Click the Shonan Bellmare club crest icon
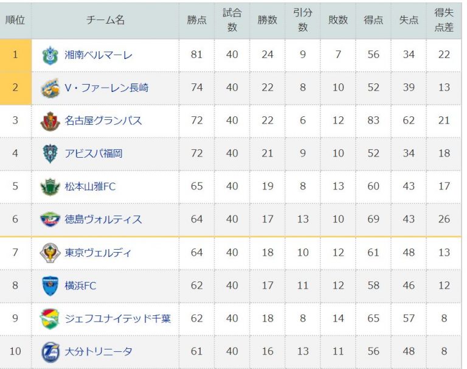The image size is (467, 369). pyautogui.click(x=50, y=55)
